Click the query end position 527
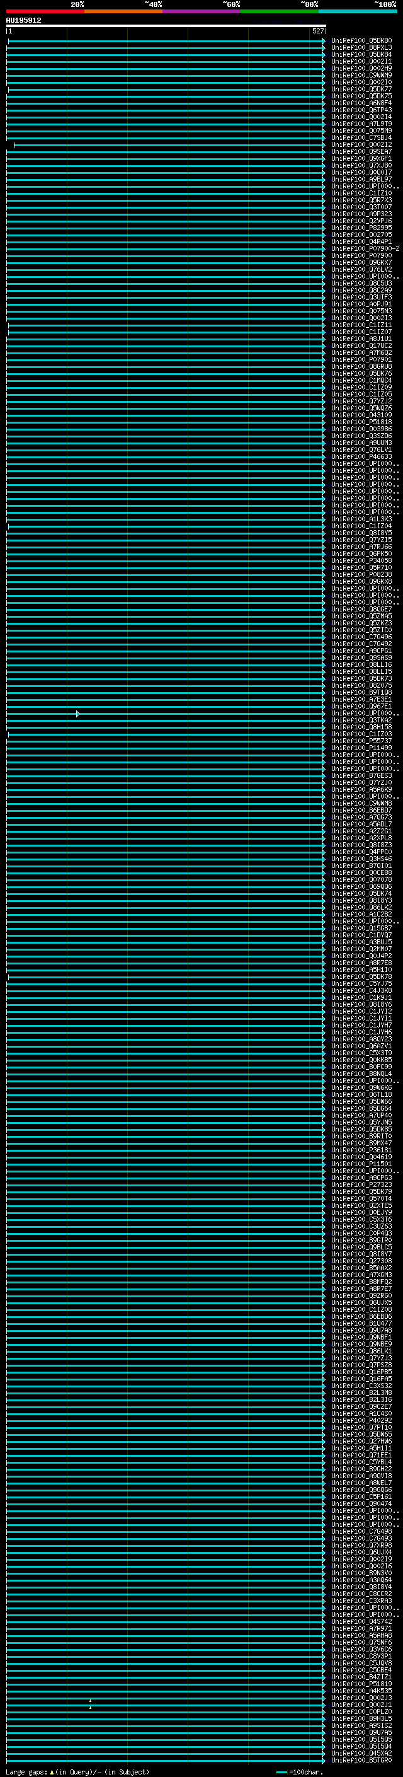Viewport: 403px width, 1777px height. click(317, 31)
